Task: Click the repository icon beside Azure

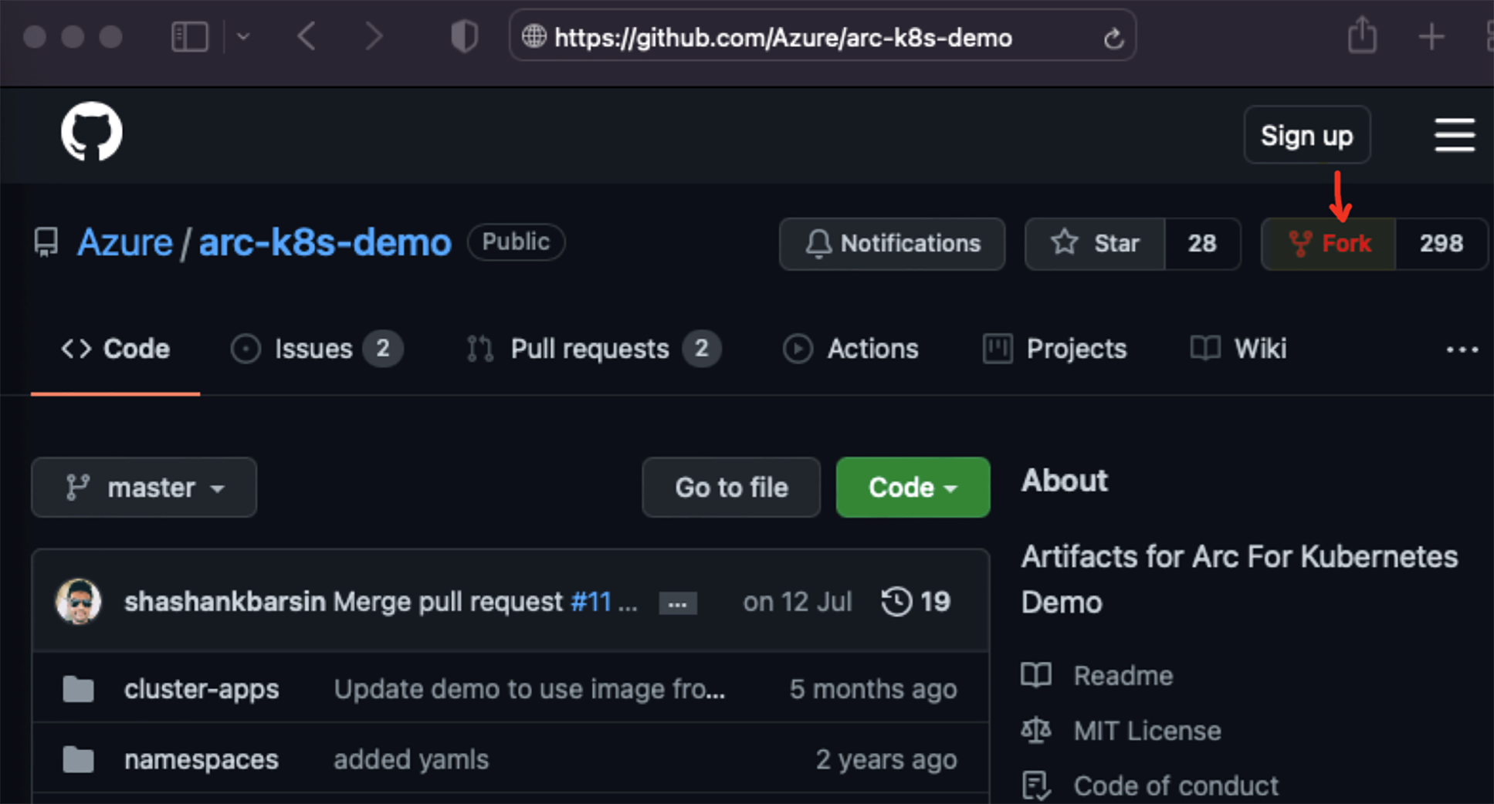Action: click(46, 243)
